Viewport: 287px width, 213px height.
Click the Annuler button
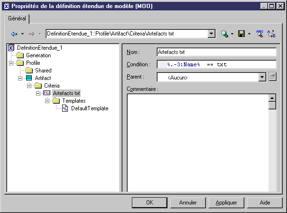188,202
